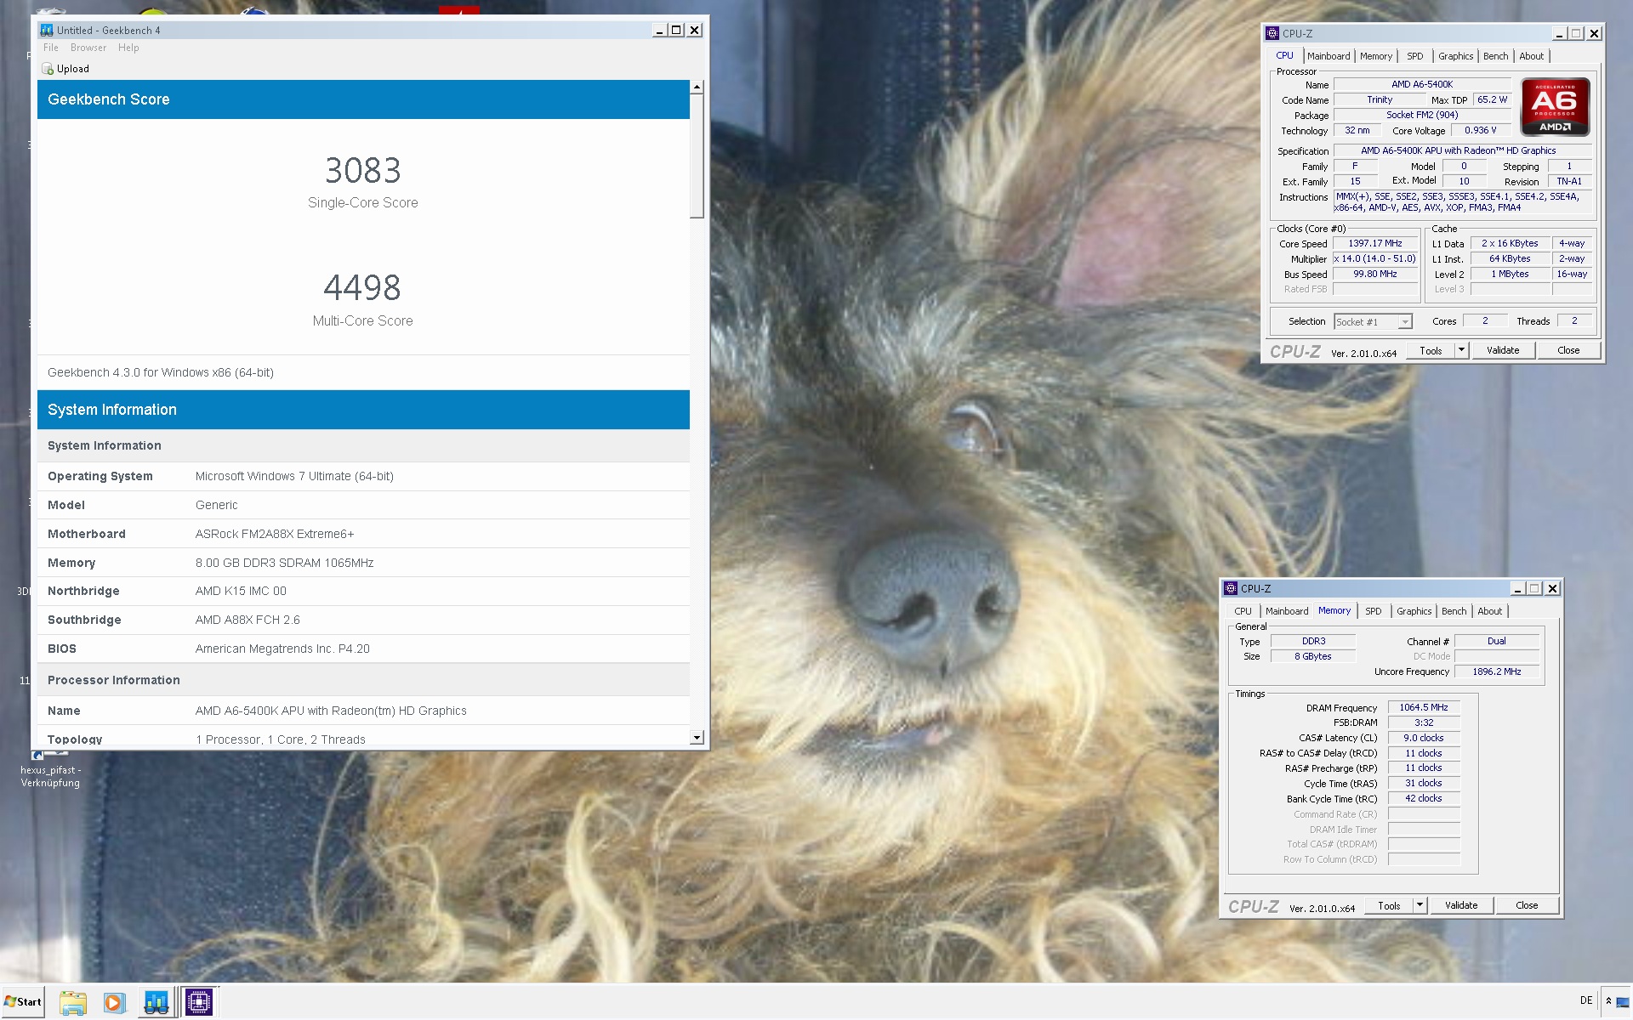Screen dimensions: 1633x1020
Task: Click the CAS# Latency 9.0 clocks field
Action: click(1424, 738)
